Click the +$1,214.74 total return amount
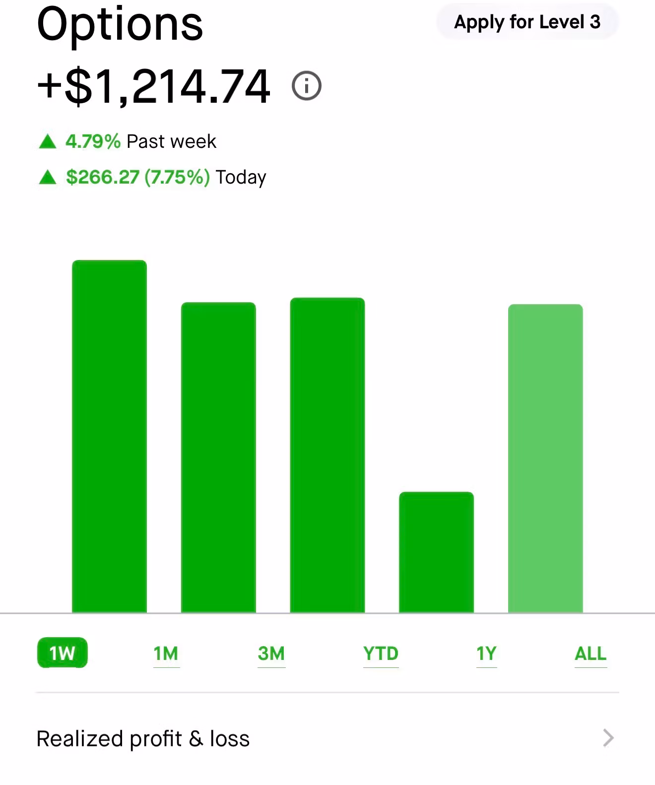This screenshot has height=785, width=655. tap(154, 87)
